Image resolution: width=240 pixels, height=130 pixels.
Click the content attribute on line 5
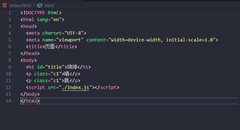96,40
